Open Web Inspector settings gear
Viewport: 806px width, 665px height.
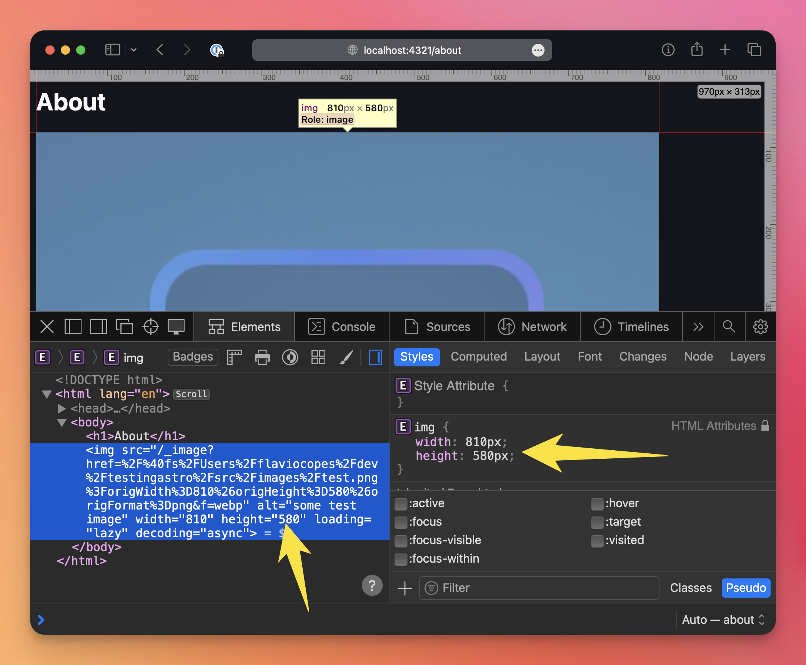(x=760, y=327)
